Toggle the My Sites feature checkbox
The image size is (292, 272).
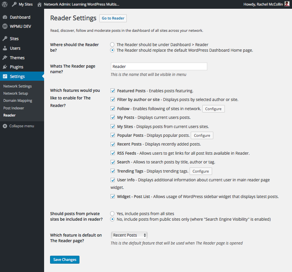point(113,126)
